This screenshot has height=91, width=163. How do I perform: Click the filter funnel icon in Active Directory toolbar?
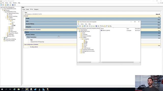coord(107,26)
